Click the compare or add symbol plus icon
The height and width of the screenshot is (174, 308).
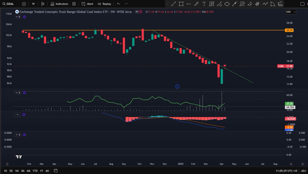click(x=24, y=4)
